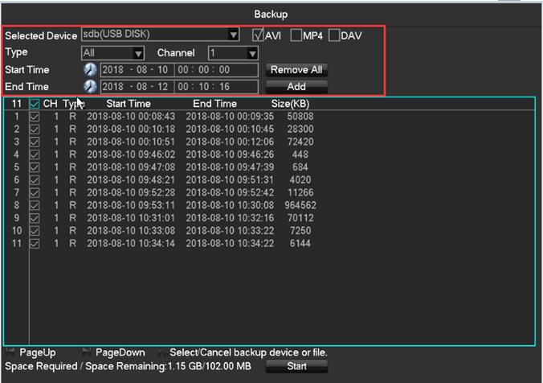
Task: Click the Size(KB) column header
Action: (290, 104)
